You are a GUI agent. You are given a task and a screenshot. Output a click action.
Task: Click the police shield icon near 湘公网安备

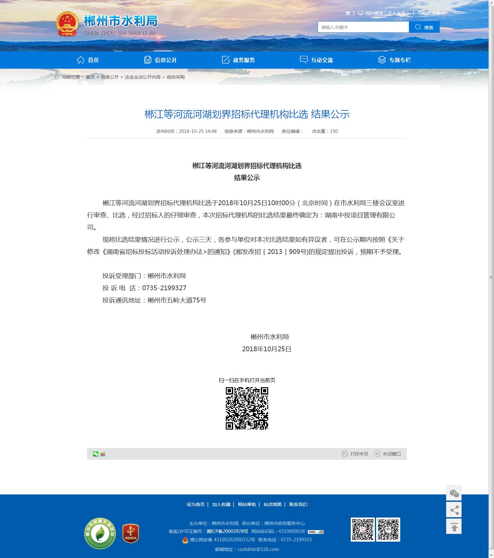pos(185,540)
